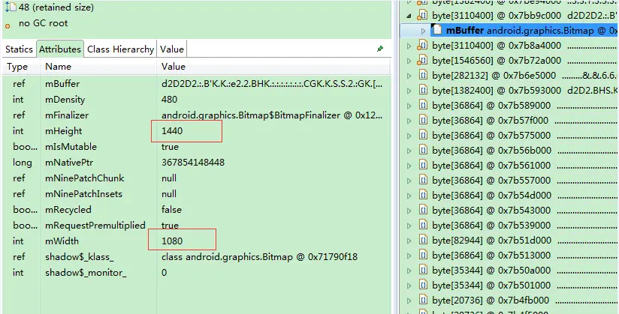Sort by the Value column header
The image size is (619, 314).
tap(174, 67)
